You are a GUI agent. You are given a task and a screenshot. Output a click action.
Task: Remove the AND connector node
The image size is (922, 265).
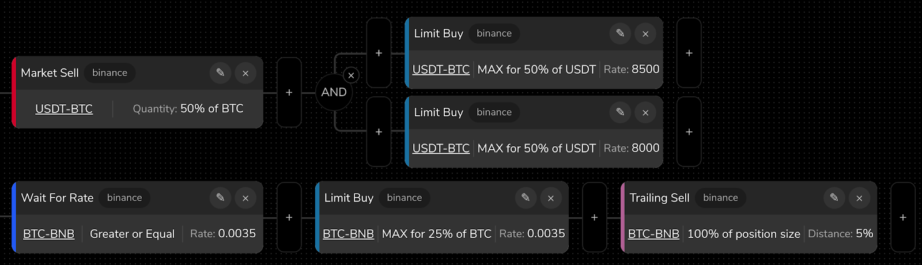click(x=351, y=75)
